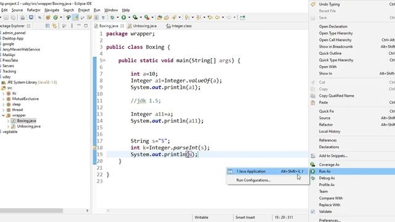Viewport: 395px width, 222px height.
Task: Click the Back navigation arrow icon
Action: click(x=217, y=17)
